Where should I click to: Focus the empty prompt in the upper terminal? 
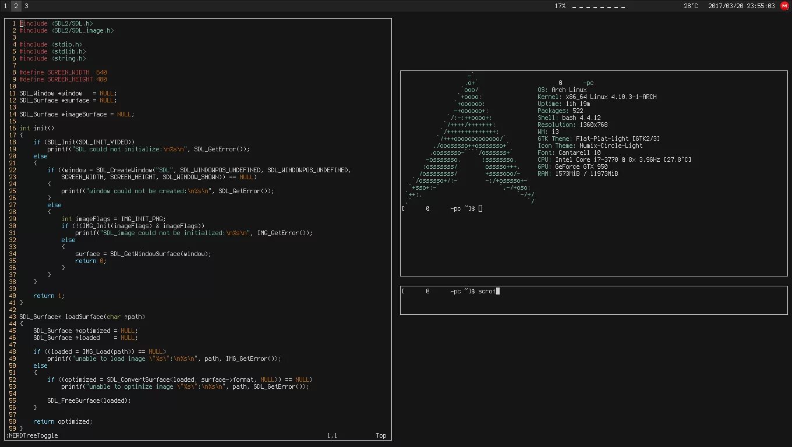point(442,208)
